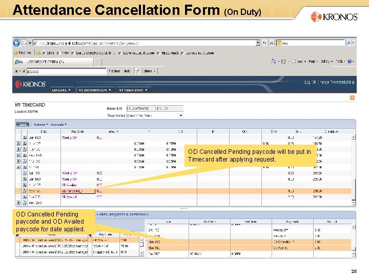Screen dimensions: 369x277
Task: Click the delete X icon for Wed 21 row
Action: click(18, 203)
